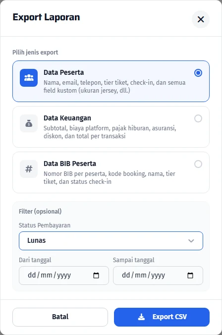Click the 'Nomor BIB per peserta' description text
222x335 pixels.
110,178
